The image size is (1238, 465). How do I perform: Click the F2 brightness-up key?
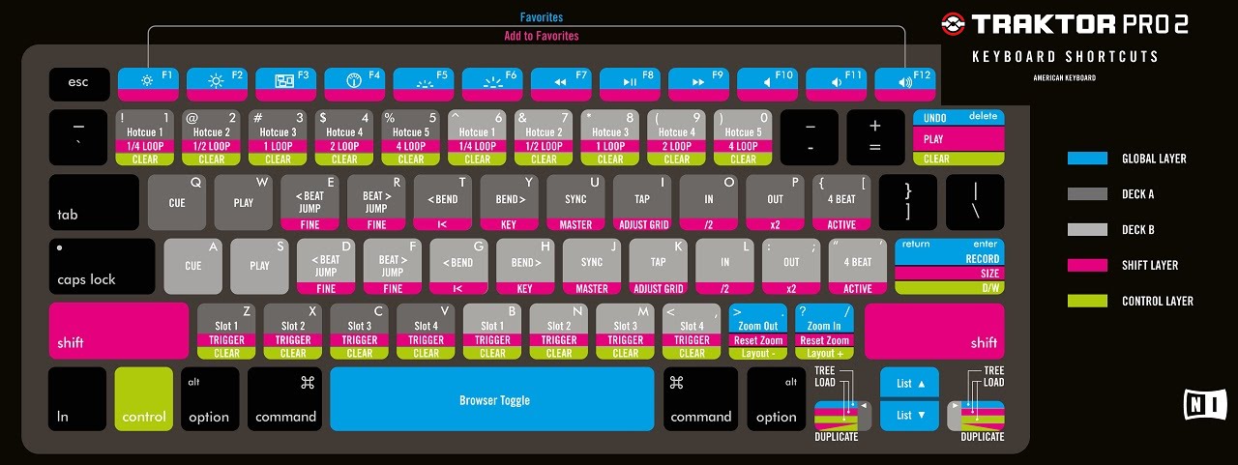pyautogui.click(x=217, y=84)
